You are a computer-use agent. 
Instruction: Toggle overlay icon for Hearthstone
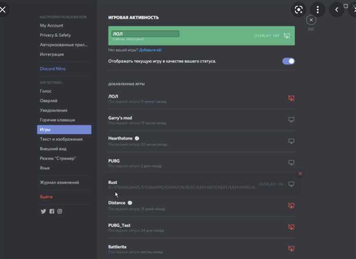pyautogui.click(x=291, y=141)
